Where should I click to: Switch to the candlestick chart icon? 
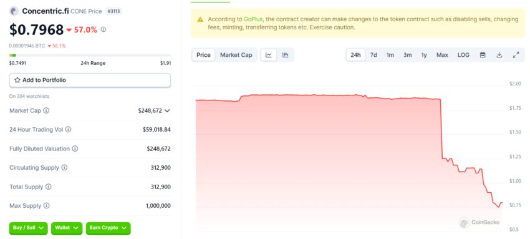point(286,55)
